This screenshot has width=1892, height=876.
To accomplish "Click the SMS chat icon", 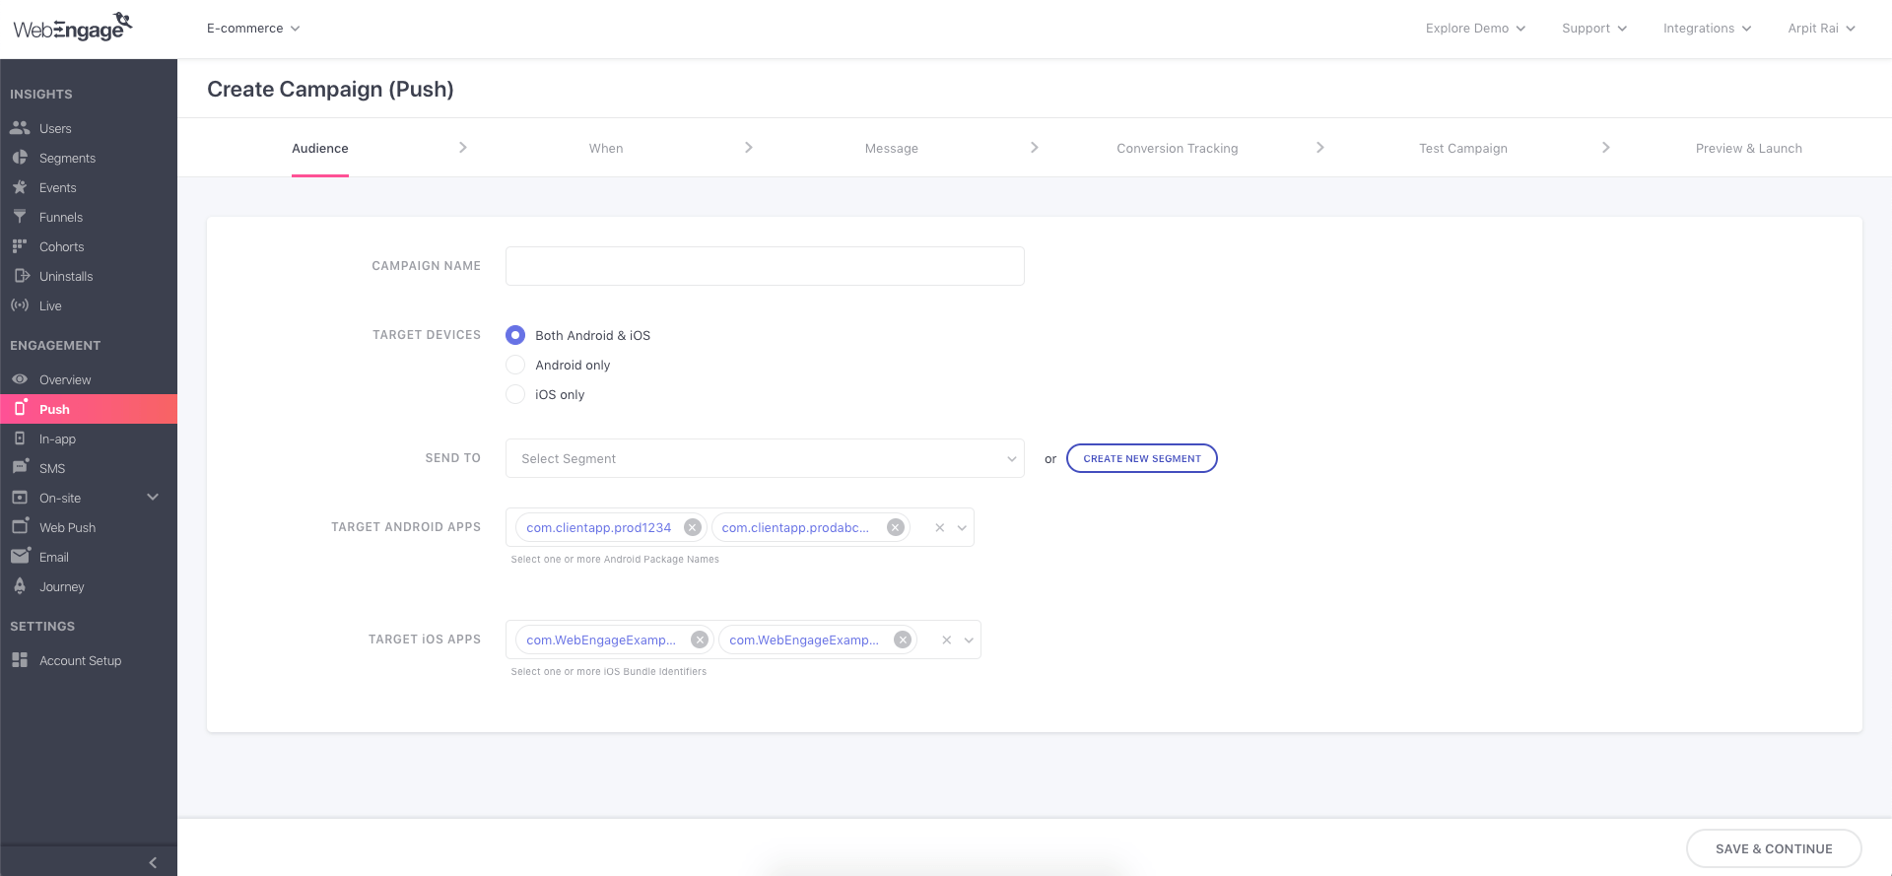I will 20,467.
